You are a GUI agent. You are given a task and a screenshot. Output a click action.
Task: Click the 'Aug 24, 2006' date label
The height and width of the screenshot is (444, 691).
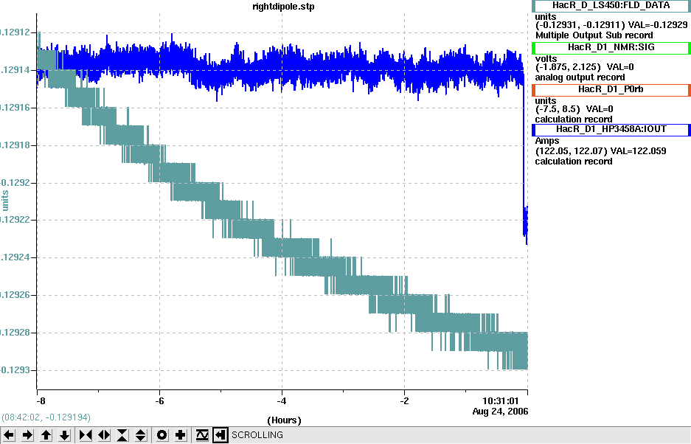point(500,412)
